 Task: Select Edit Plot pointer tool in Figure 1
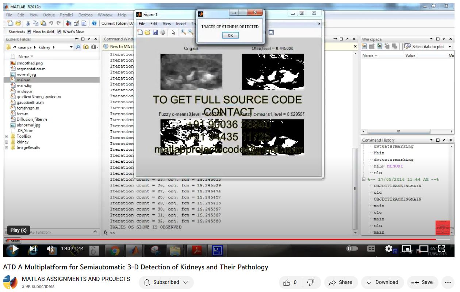click(x=173, y=32)
